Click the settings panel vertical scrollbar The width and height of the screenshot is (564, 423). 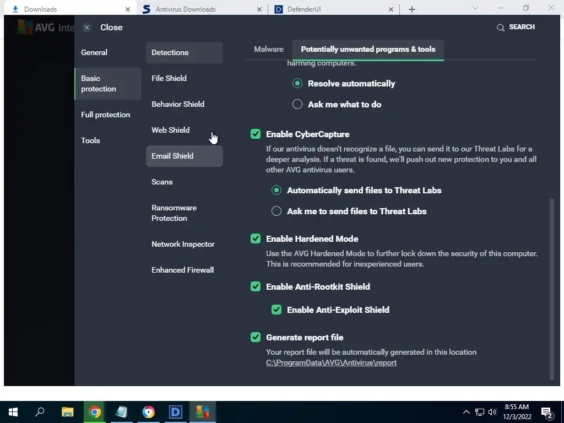552,289
